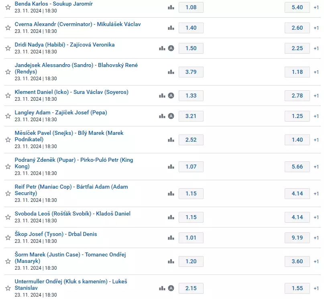This screenshot has height=299, width=324.
Task: Expand +1 more bets for Cverna Alexandr match
Action: 316,28
